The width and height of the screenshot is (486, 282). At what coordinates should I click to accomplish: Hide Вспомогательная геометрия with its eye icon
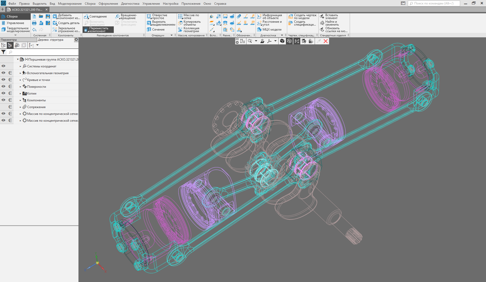3,73
